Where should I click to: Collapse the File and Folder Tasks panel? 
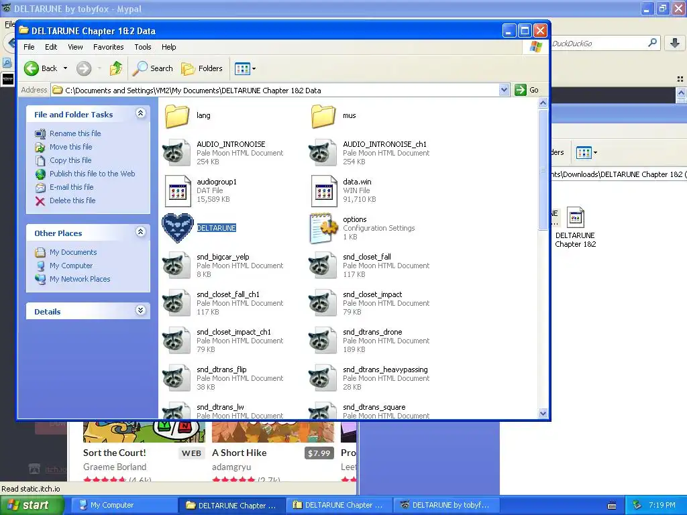pos(140,113)
